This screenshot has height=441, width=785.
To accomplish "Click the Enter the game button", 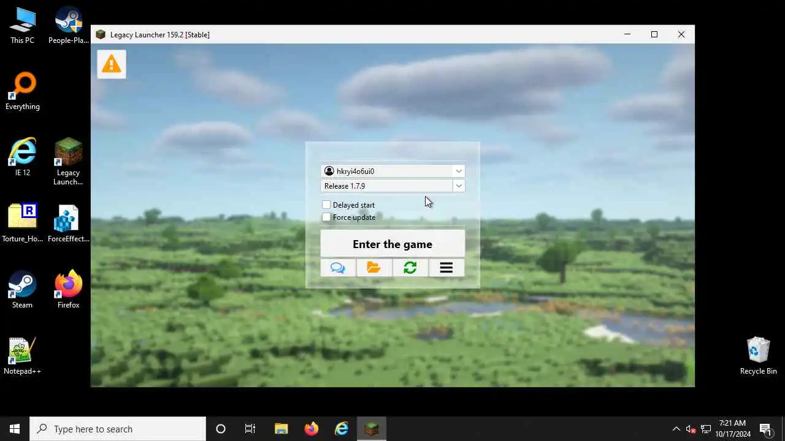I will pos(392,244).
